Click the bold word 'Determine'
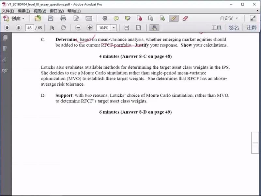This screenshot has height=196, width=261. [67, 40]
